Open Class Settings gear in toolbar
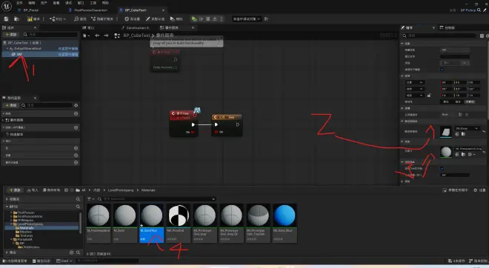489x268 pixels. (x=132, y=19)
